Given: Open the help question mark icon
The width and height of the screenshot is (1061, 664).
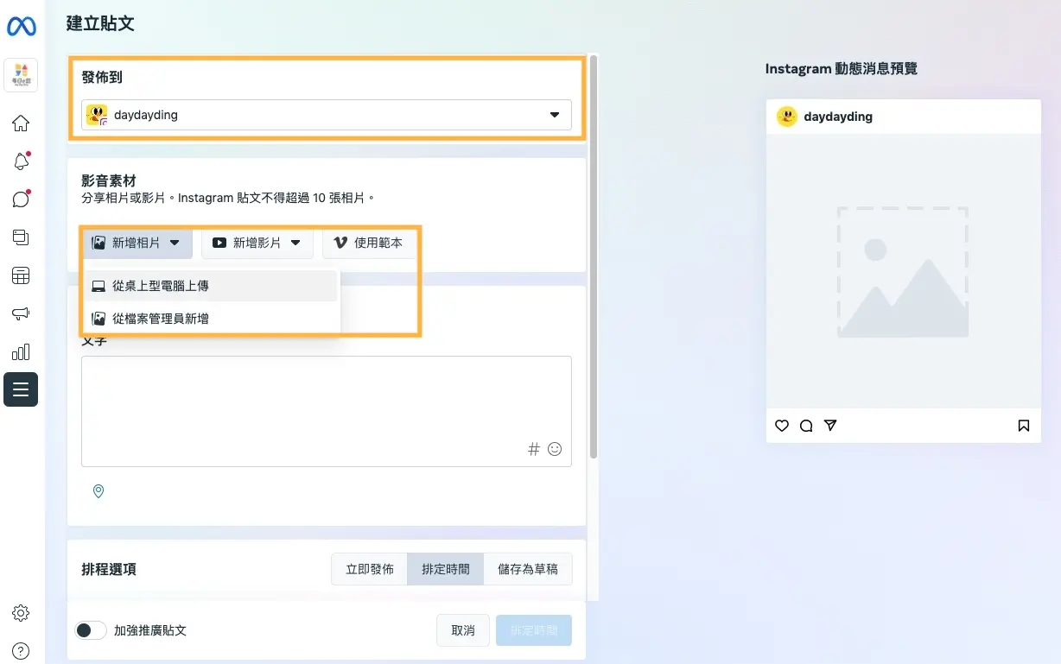Looking at the screenshot, I should pyautogui.click(x=21, y=650).
